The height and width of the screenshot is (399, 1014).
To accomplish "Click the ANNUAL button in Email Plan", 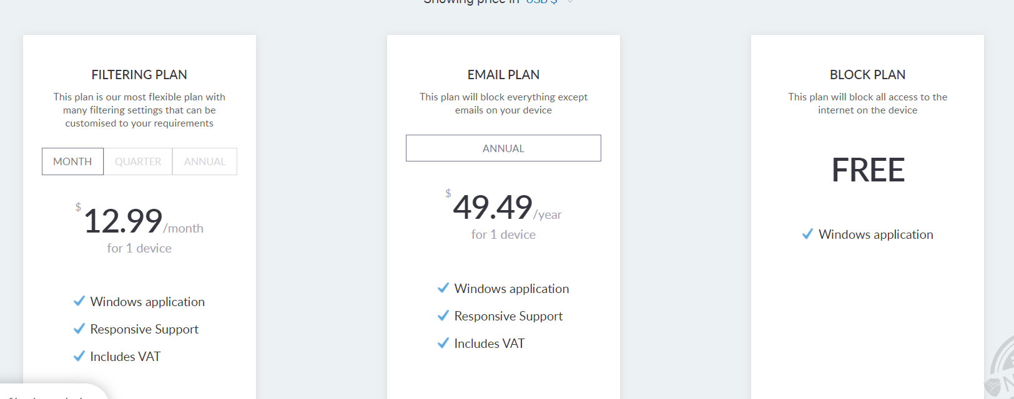I will (503, 148).
